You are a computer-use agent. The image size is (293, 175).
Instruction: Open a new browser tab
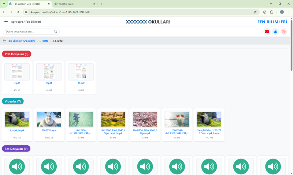[101, 4]
